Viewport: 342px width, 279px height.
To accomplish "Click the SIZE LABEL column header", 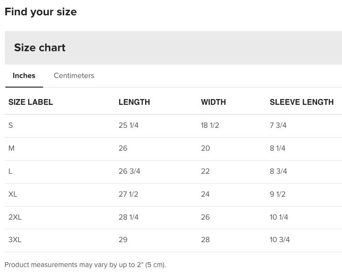I will click(31, 102).
